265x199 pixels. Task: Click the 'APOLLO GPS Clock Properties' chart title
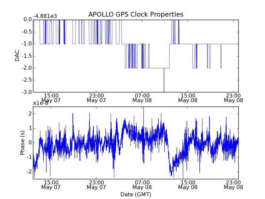pyautogui.click(x=136, y=15)
